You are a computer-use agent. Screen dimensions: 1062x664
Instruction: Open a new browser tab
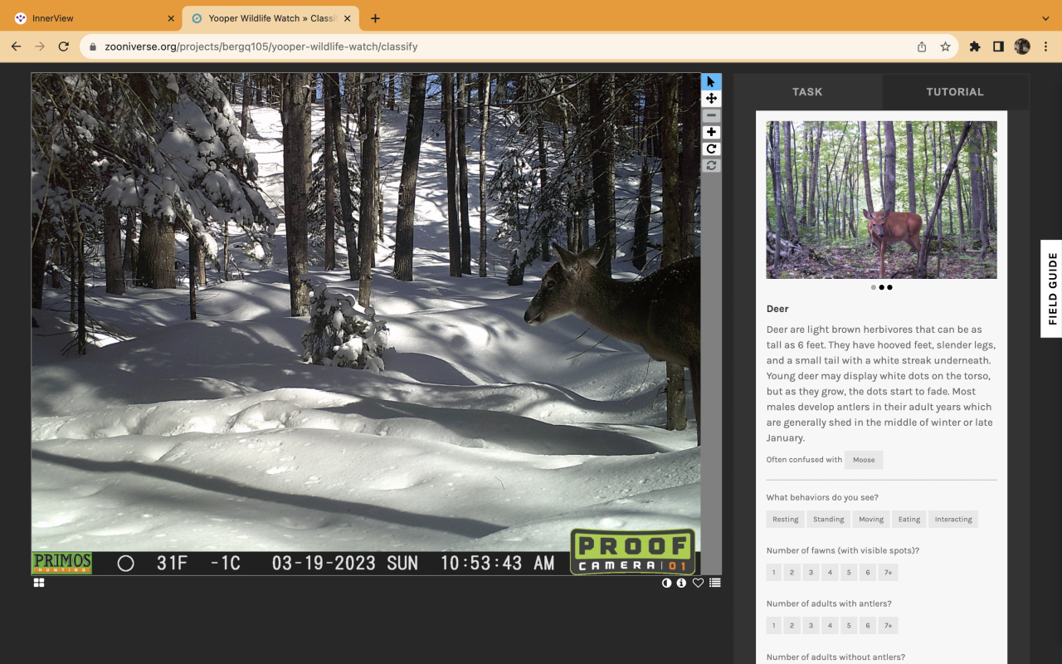pyautogui.click(x=375, y=18)
